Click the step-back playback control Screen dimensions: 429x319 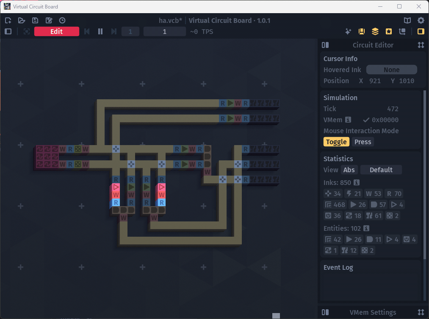coord(87,31)
